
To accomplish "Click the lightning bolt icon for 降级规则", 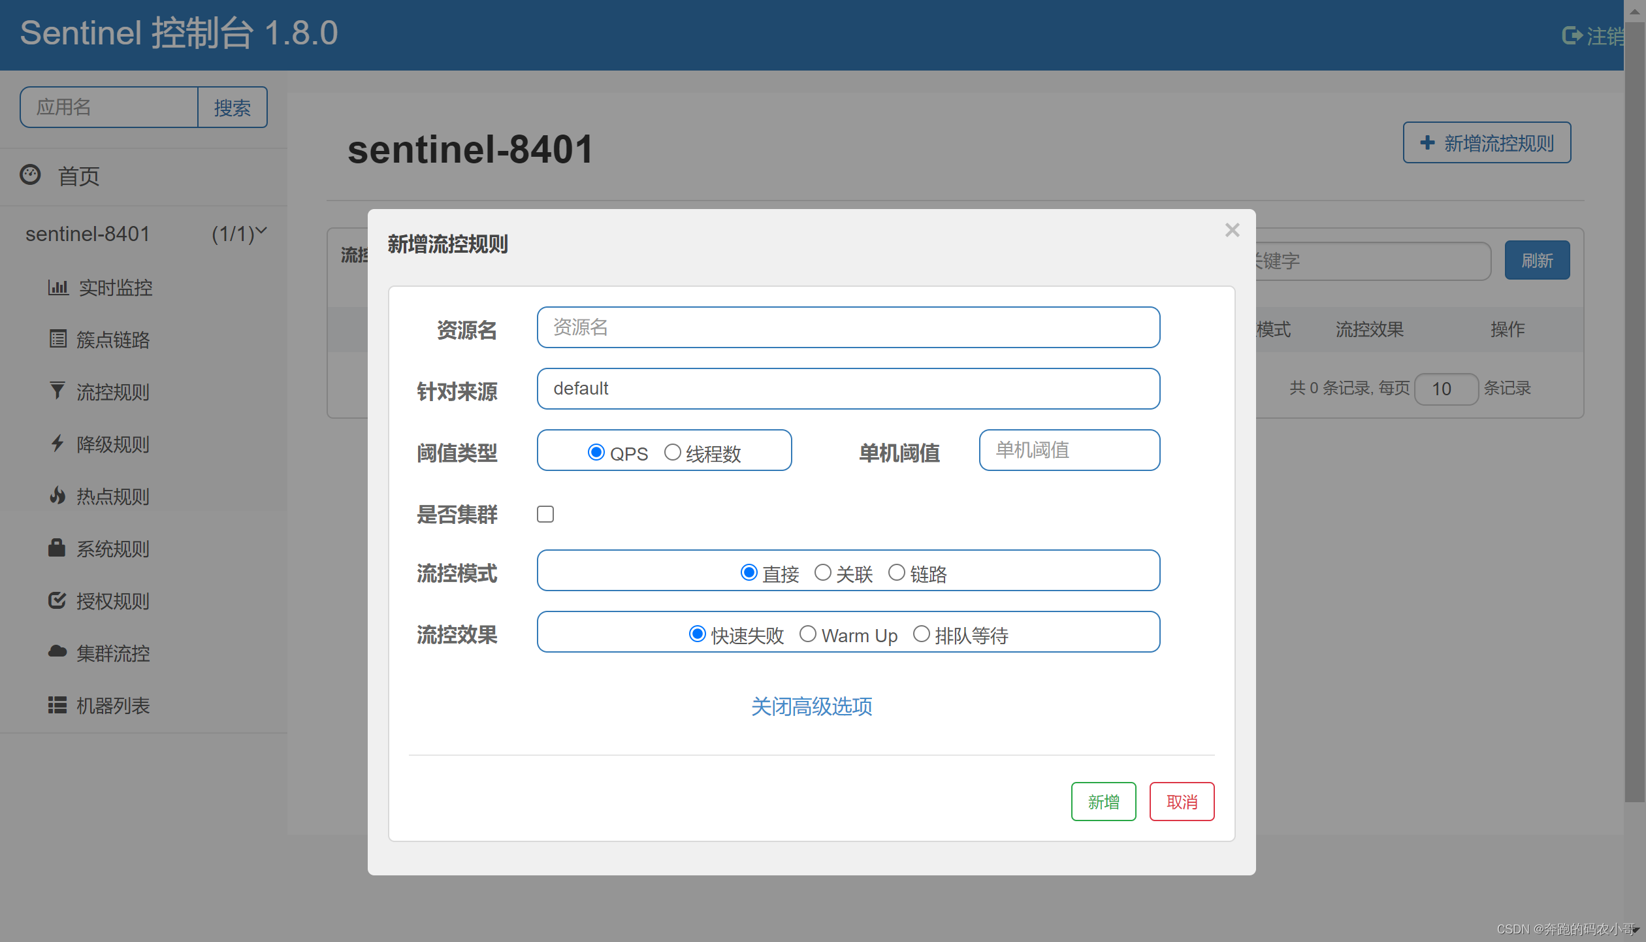I will [x=57, y=444].
